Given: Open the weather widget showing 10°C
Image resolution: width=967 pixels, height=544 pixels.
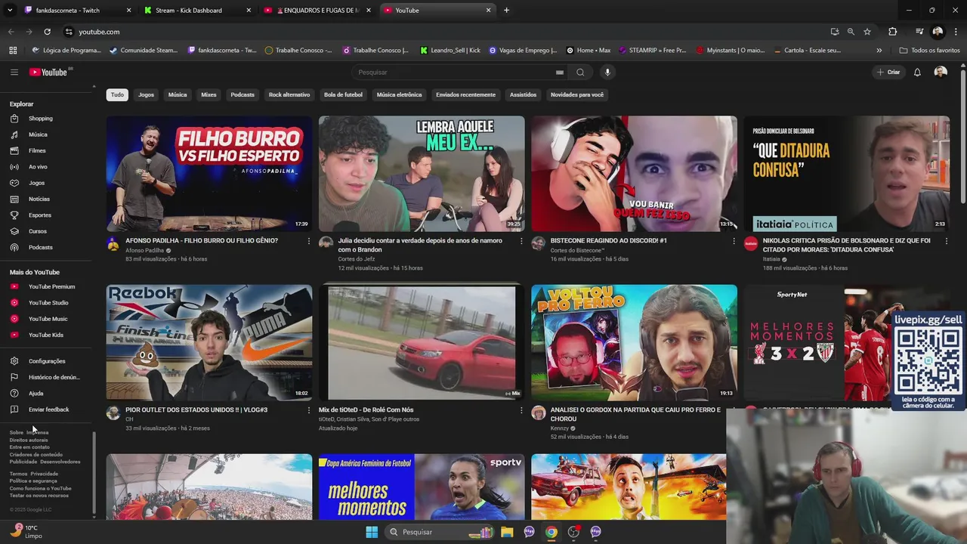Looking at the screenshot, I should coord(28,532).
